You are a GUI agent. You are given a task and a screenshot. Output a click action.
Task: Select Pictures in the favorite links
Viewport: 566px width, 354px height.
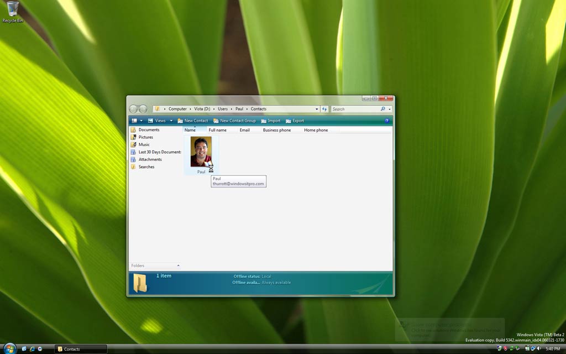pos(145,137)
